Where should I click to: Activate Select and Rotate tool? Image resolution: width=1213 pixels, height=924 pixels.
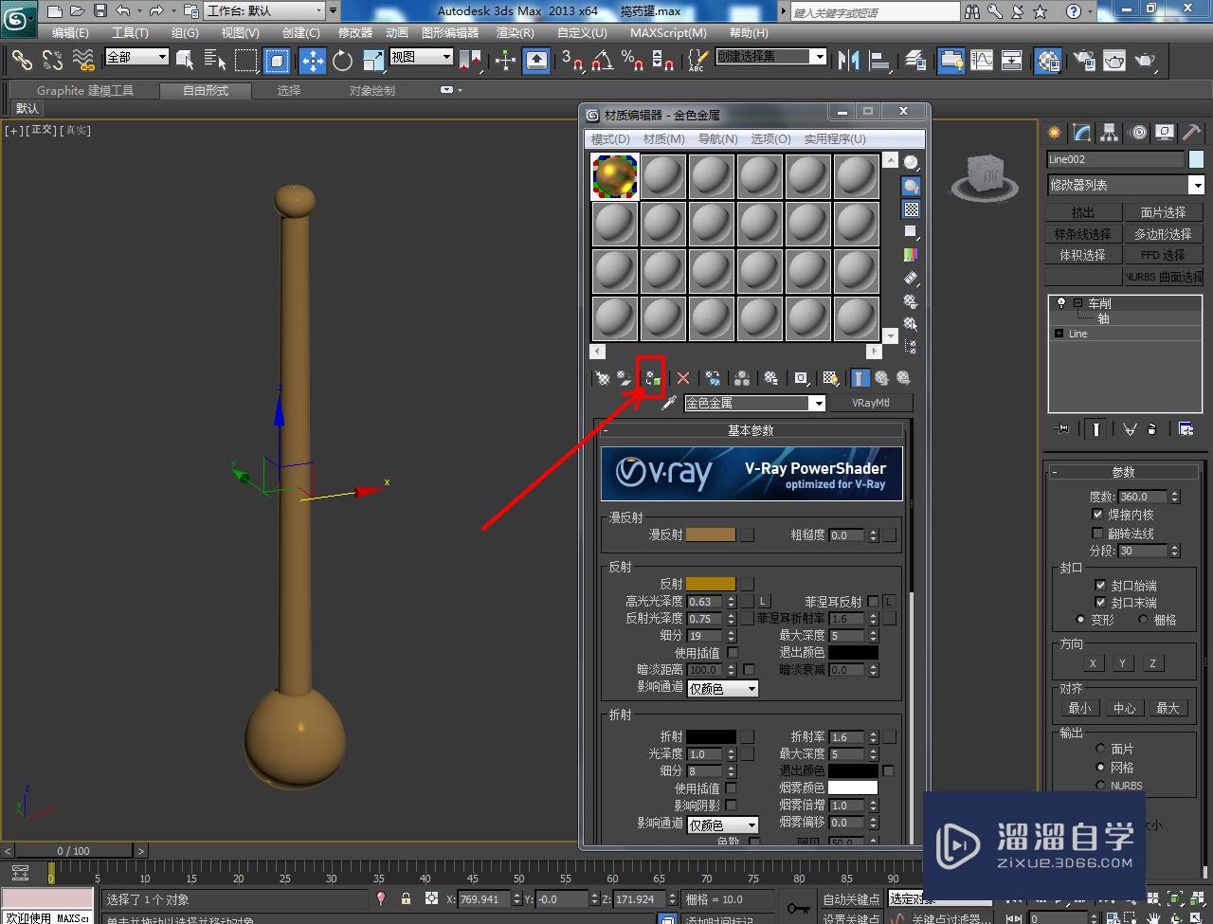click(x=342, y=60)
